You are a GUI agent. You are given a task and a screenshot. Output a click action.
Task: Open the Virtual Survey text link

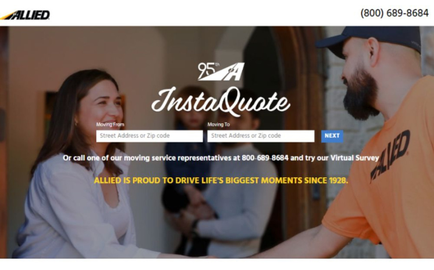[354, 158]
